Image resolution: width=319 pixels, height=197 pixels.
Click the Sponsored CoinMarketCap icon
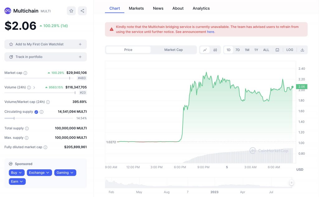[x=11, y=164]
